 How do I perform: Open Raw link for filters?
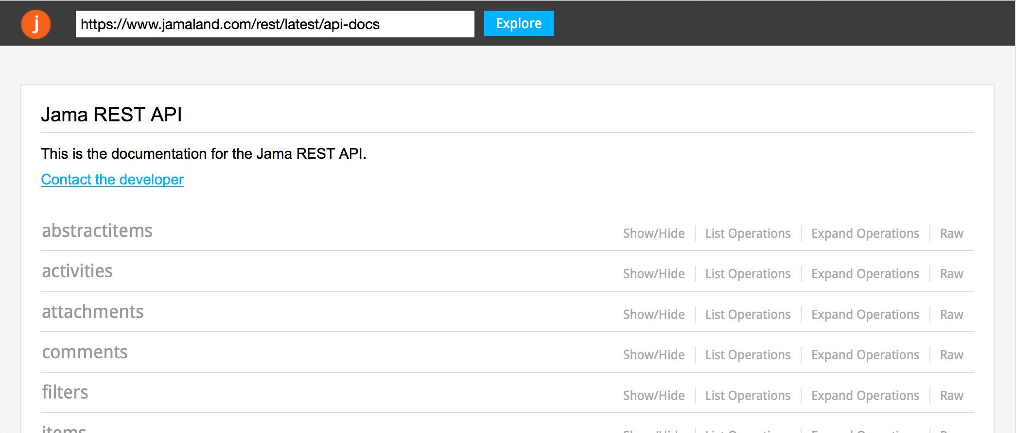pos(952,396)
